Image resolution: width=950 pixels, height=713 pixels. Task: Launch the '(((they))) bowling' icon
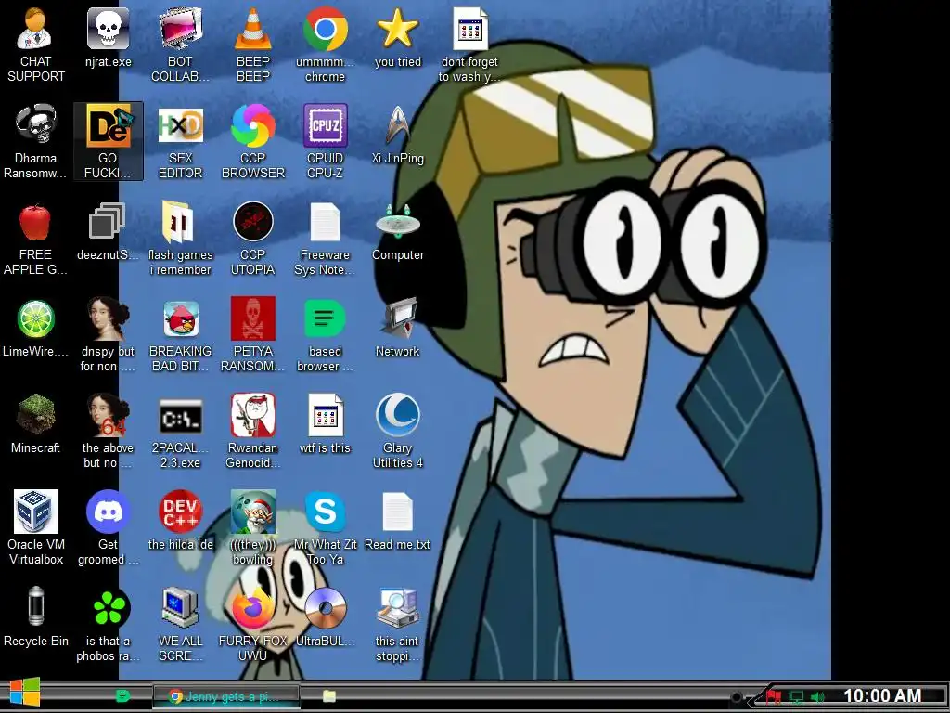point(252,527)
